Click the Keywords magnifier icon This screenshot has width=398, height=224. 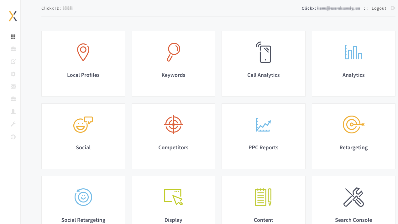(x=173, y=52)
